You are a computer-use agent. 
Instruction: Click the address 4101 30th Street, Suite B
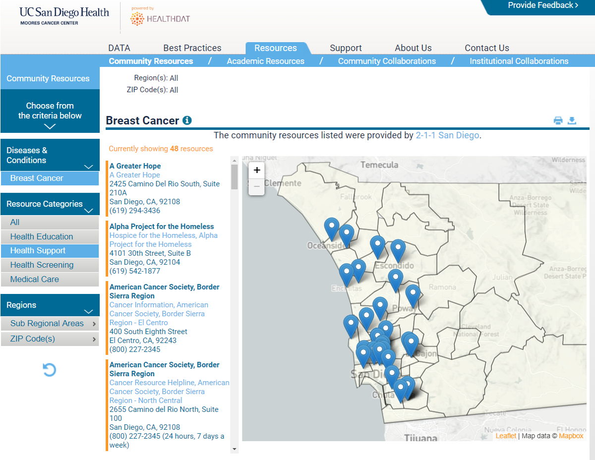pyautogui.click(x=150, y=253)
